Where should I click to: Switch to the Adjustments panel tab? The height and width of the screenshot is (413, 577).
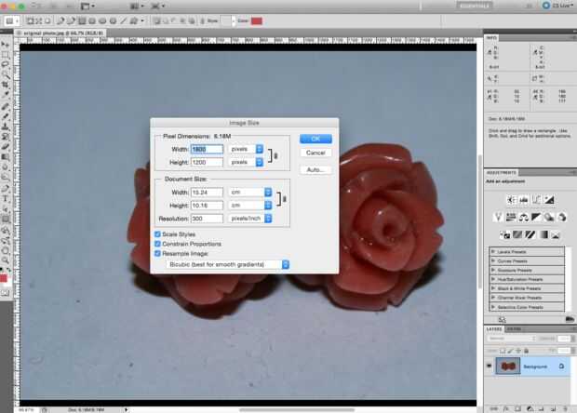(x=502, y=172)
